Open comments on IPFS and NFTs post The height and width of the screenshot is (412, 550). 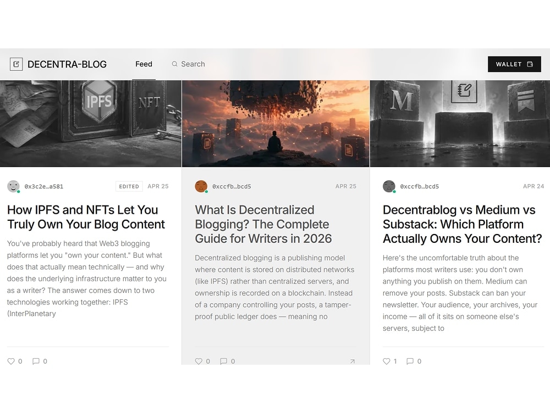pos(36,361)
